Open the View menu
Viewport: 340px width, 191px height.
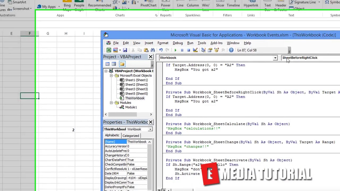[137, 43]
